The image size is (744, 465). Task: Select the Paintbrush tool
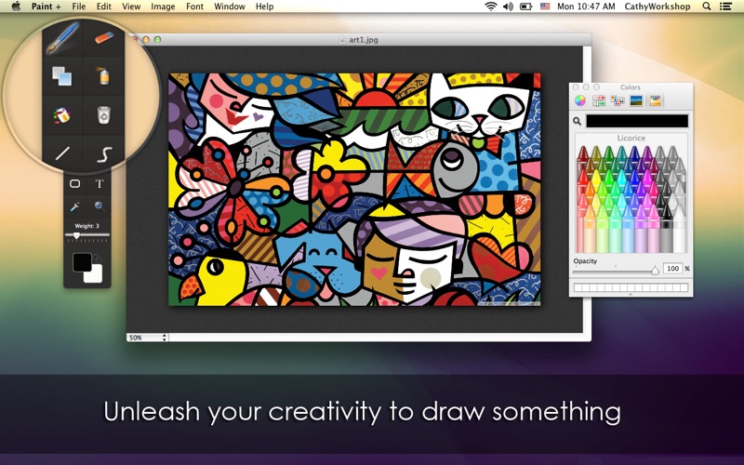coord(62,38)
